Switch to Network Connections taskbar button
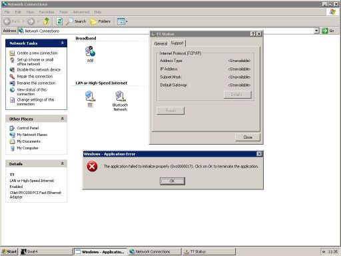 [x=154, y=251]
